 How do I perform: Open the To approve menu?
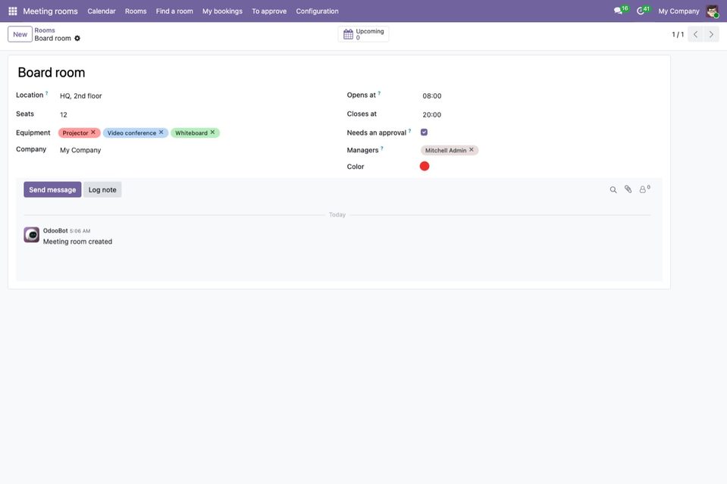coord(269,11)
